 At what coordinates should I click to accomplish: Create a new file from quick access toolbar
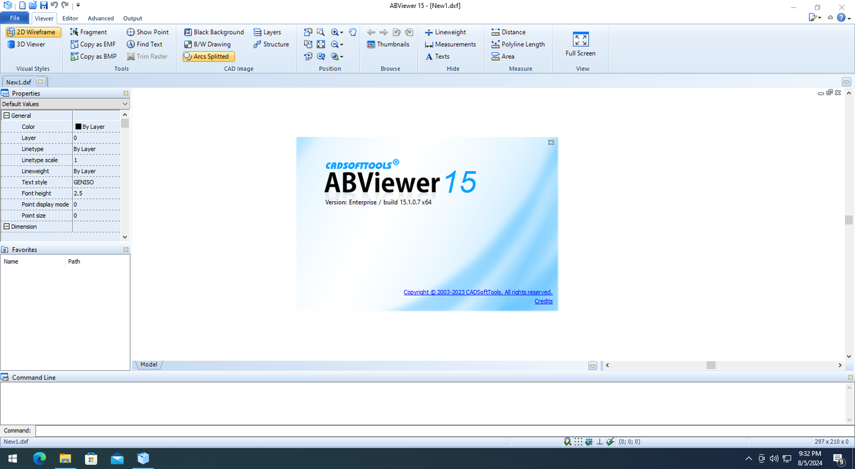22,5
